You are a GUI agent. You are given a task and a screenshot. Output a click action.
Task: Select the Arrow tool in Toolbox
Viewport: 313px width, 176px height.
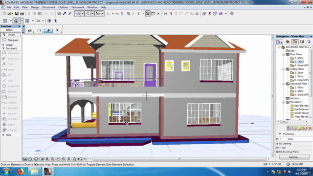11,35
